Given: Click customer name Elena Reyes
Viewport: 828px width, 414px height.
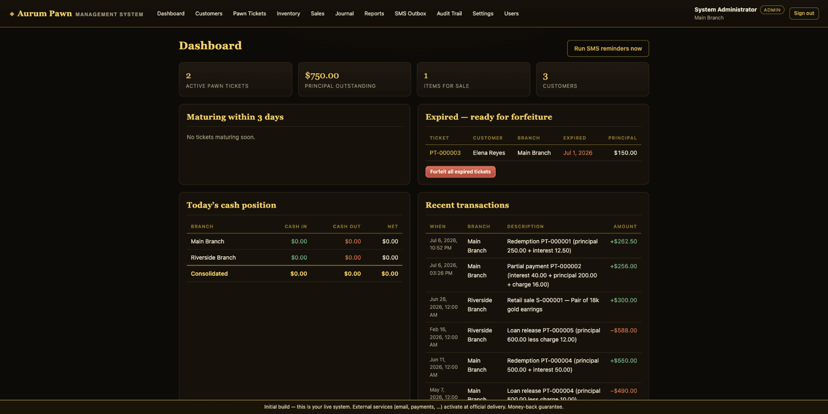Looking at the screenshot, I should [x=489, y=153].
